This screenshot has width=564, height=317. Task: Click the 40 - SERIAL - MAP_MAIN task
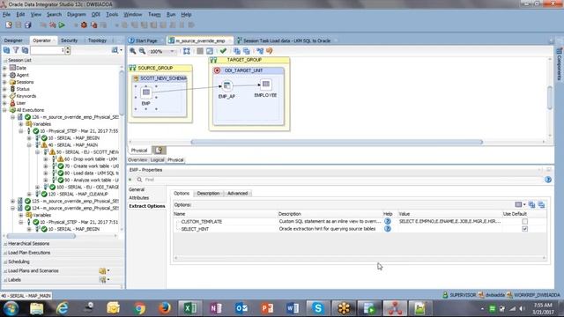(x=73, y=144)
